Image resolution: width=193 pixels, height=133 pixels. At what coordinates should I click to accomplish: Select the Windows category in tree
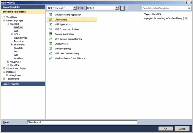(x=18, y=27)
